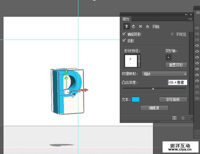Click the trash delete icon
Viewport: 200px width, 154px height.
click(183, 118)
